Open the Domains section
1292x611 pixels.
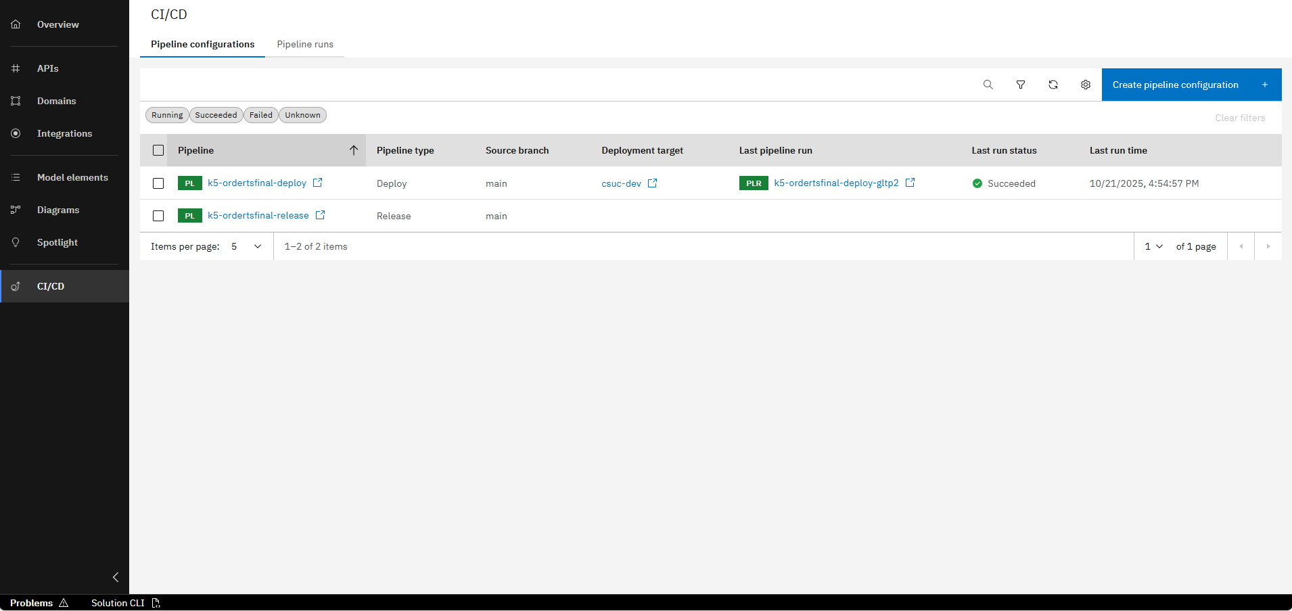click(x=56, y=100)
